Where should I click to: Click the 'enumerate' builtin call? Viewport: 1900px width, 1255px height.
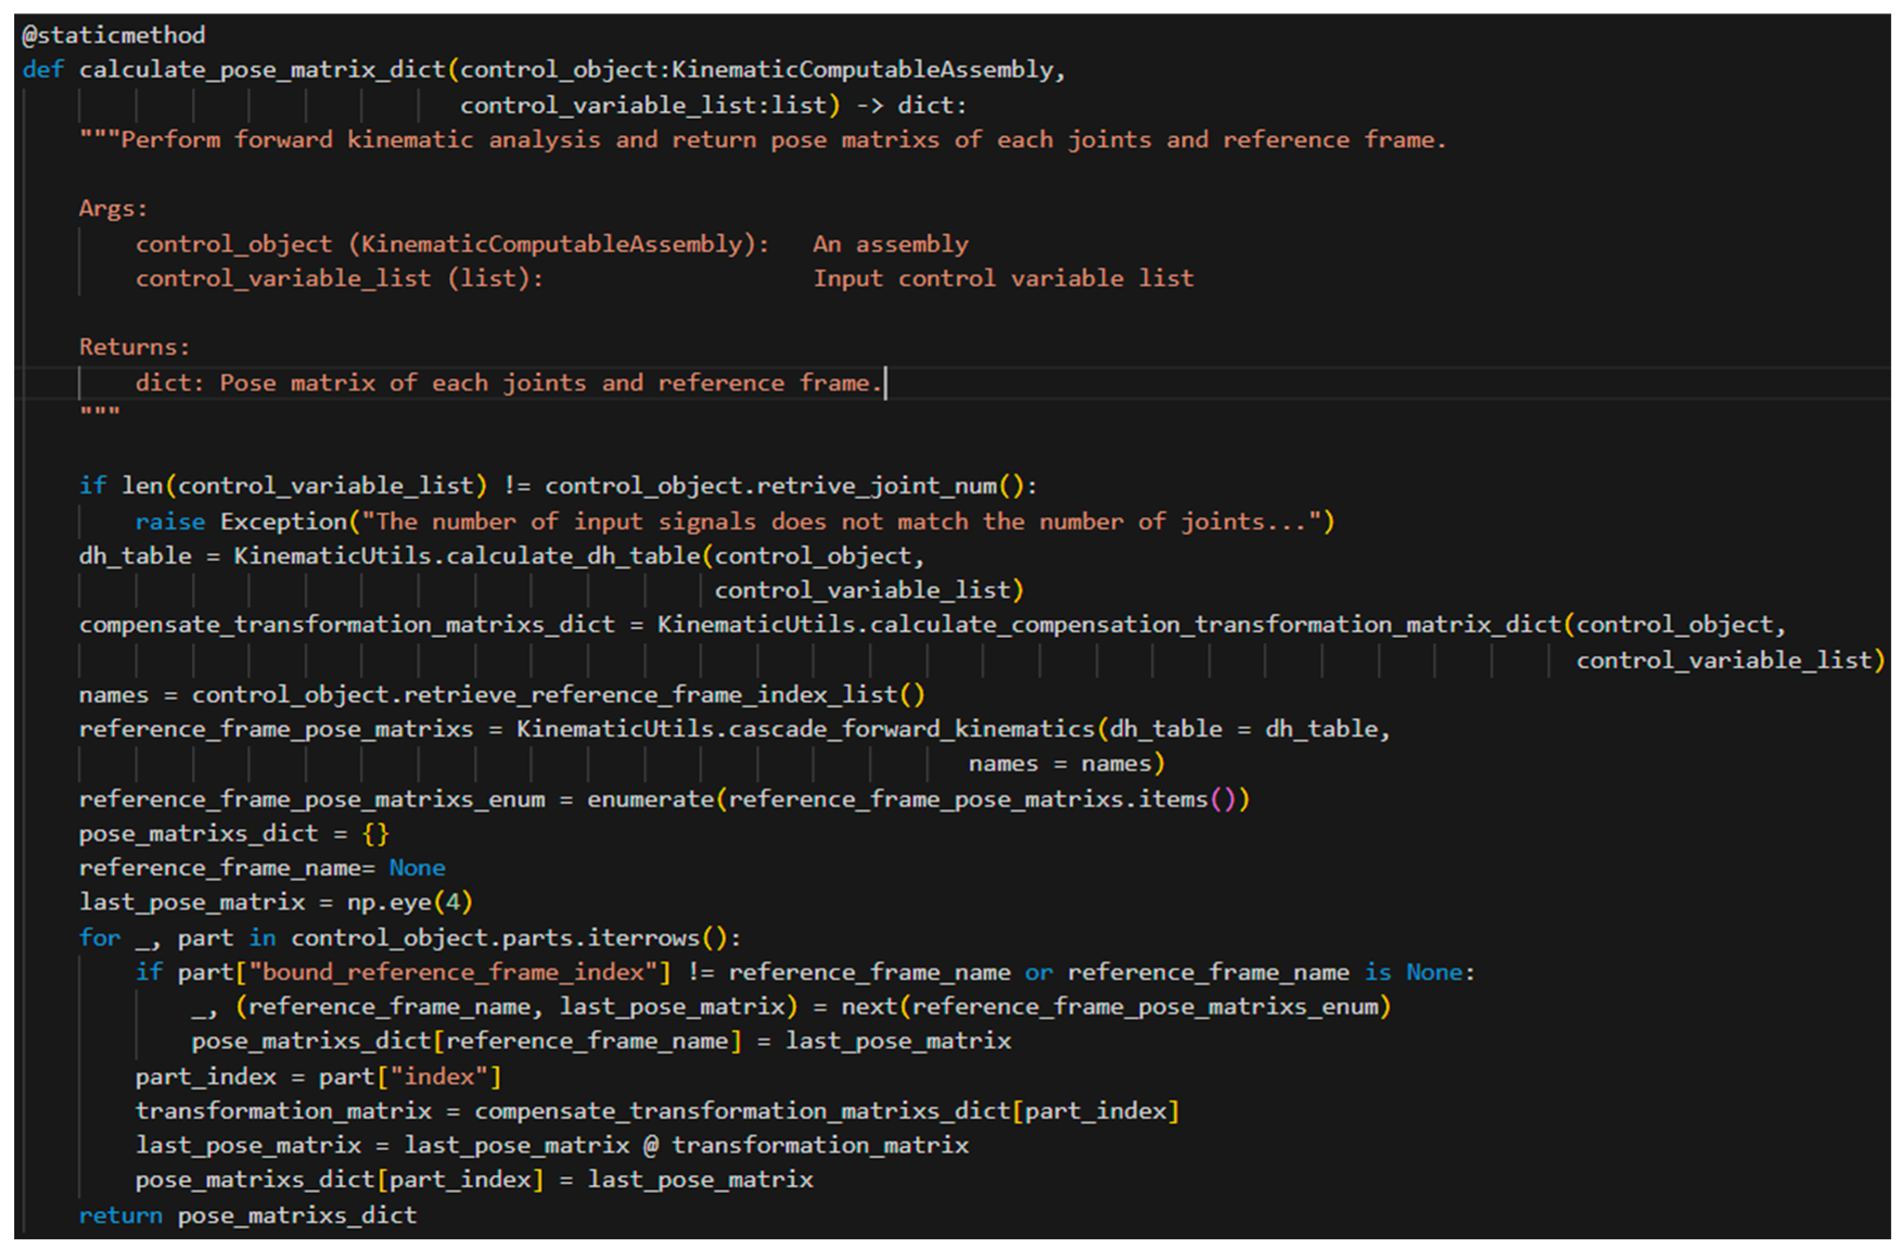pos(650,799)
